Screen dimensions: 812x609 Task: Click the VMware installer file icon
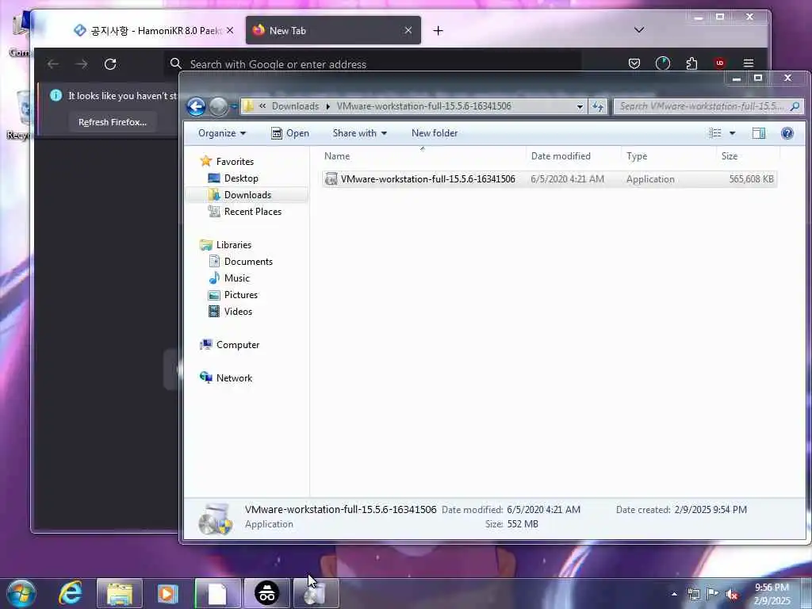pyautogui.click(x=331, y=179)
